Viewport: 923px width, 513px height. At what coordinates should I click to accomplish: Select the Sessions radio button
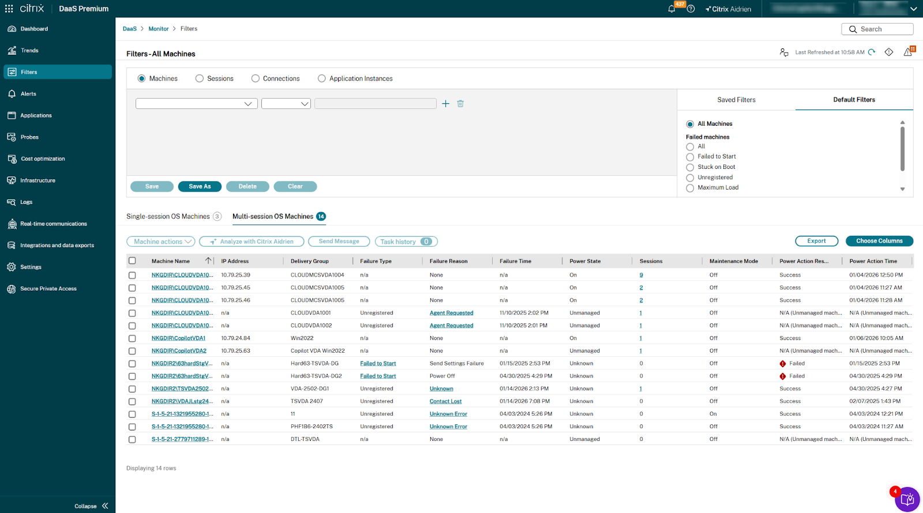point(200,79)
